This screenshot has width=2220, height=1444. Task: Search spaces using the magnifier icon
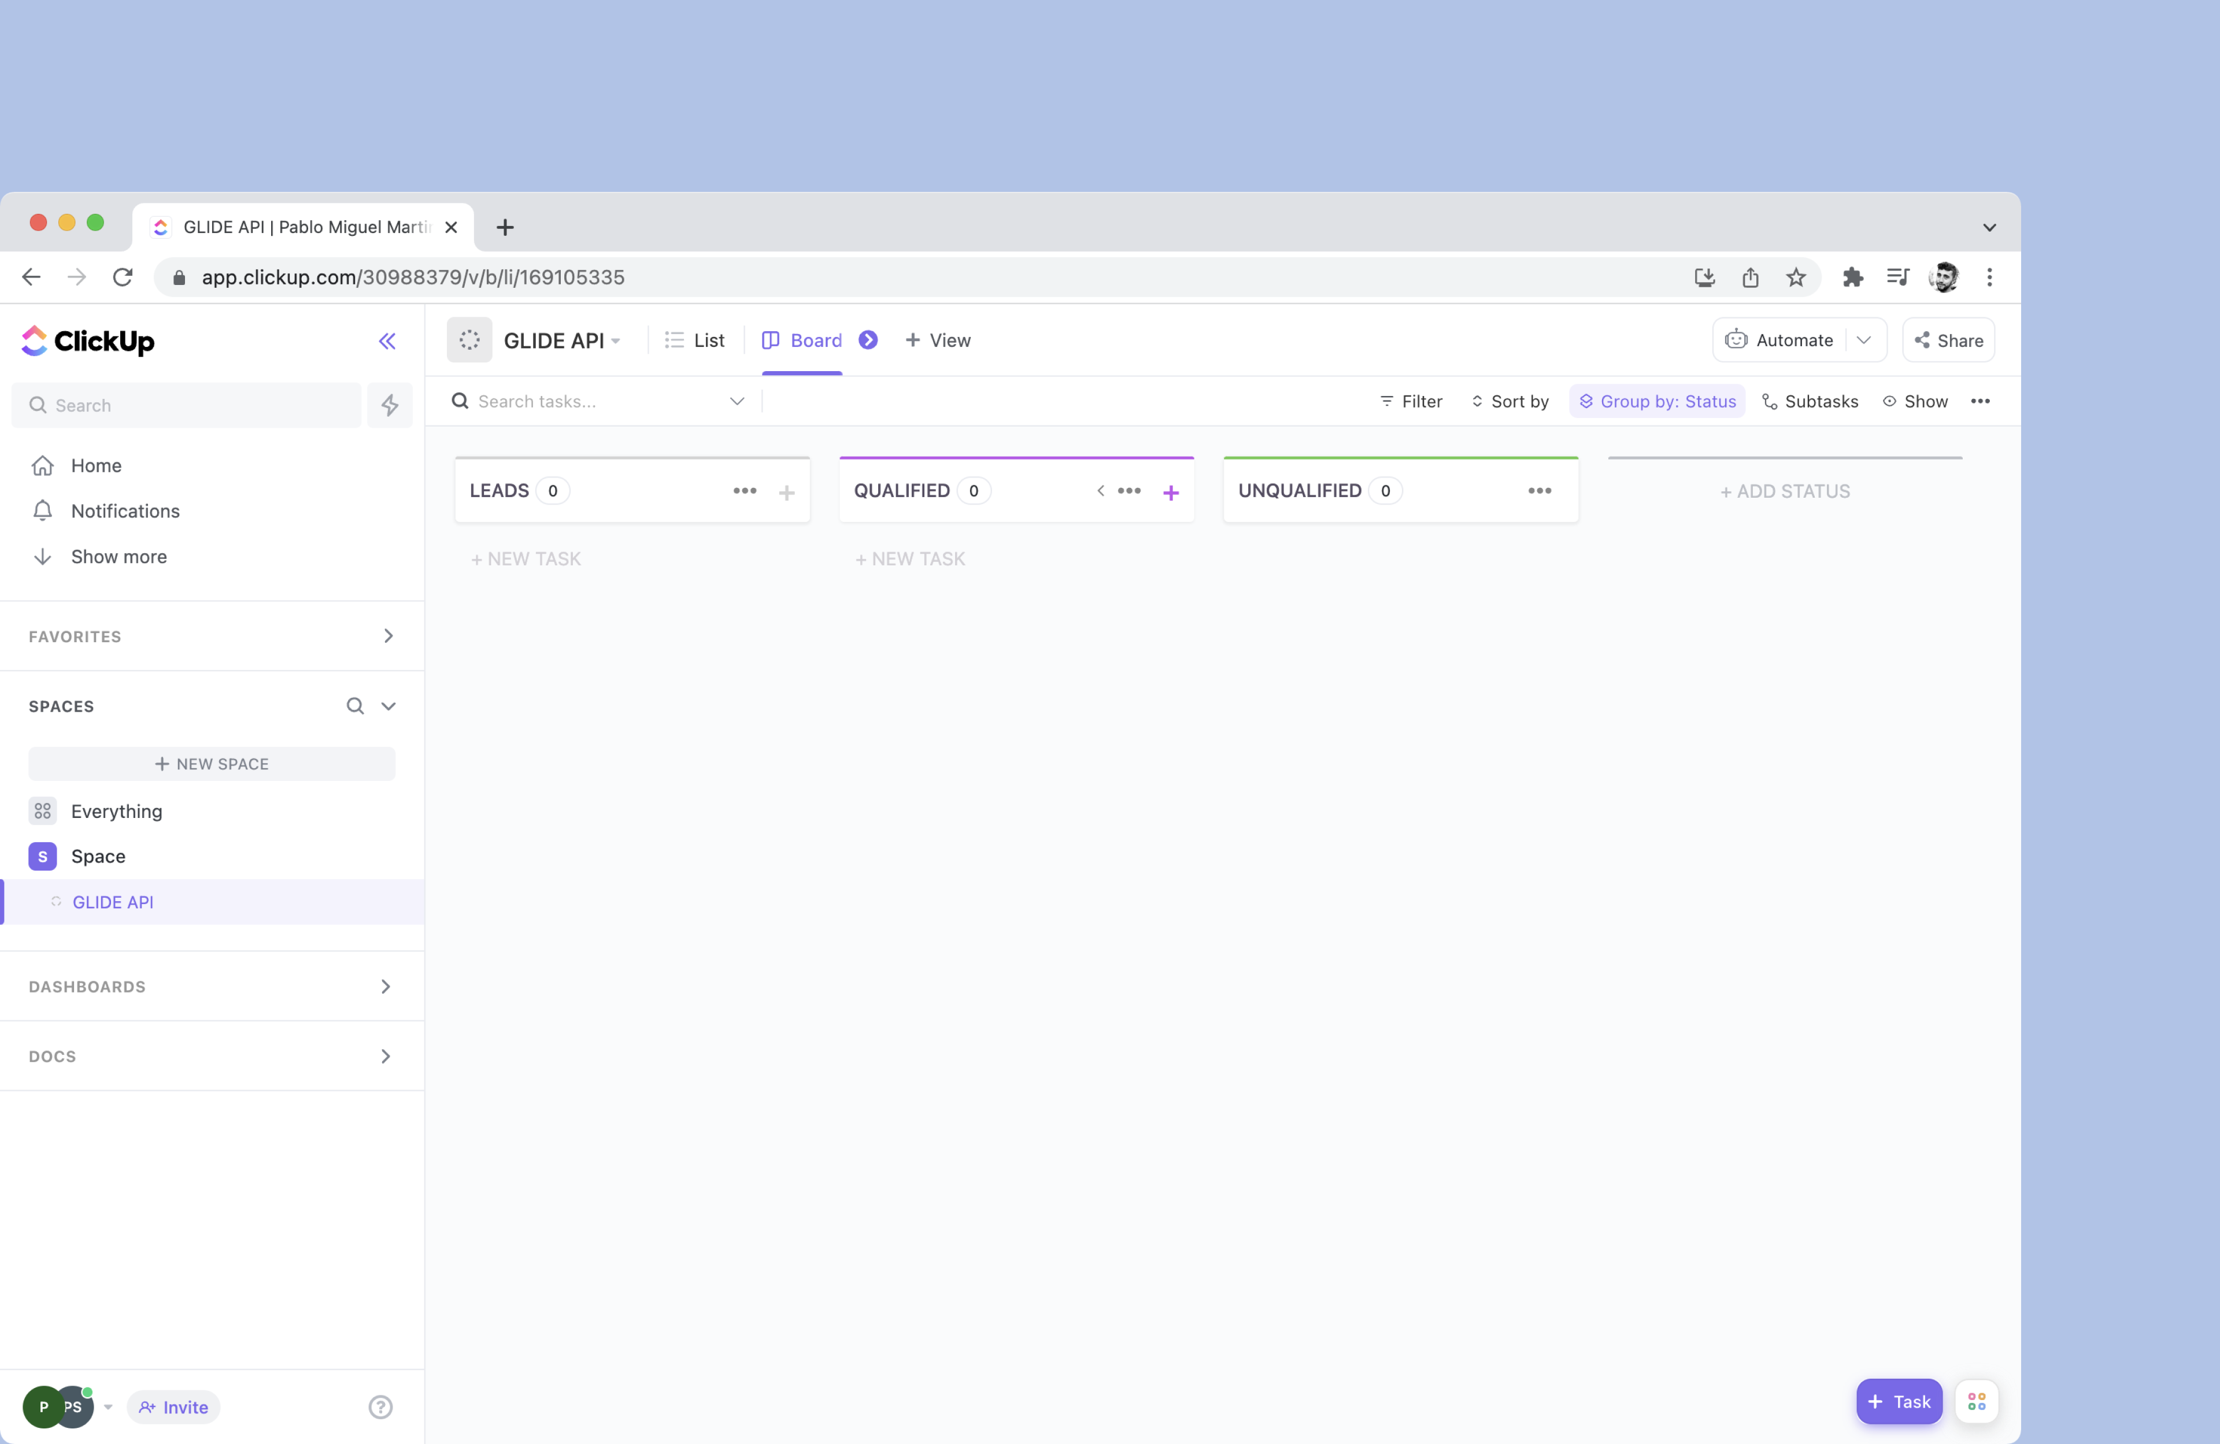pos(356,706)
